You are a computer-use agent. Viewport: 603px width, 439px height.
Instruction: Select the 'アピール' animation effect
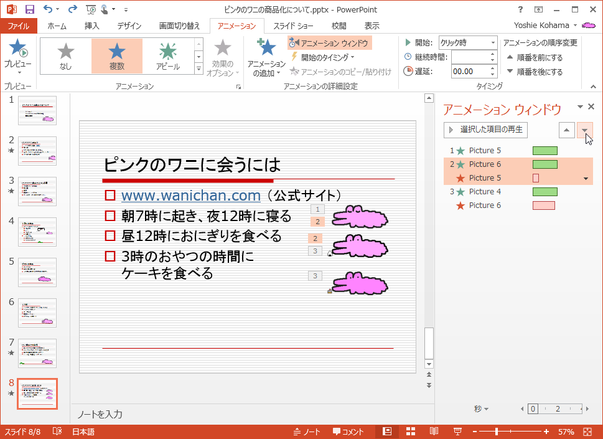tap(168, 56)
